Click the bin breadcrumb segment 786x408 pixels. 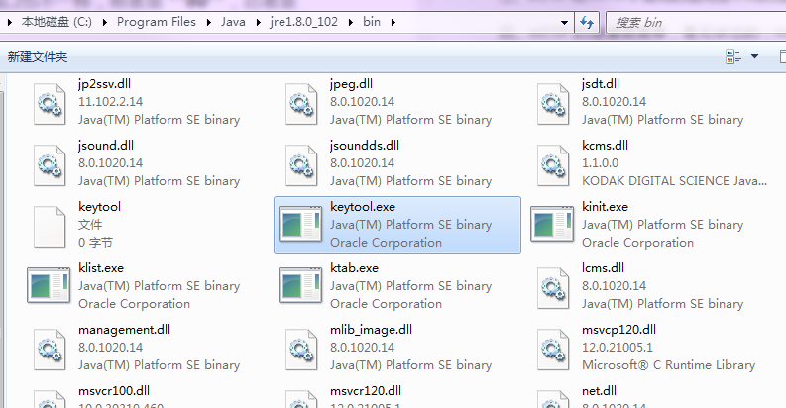tap(372, 22)
